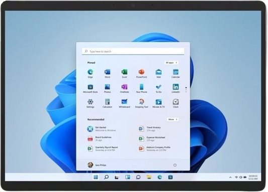Open the Calculator pinned app

(x=107, y=103)
